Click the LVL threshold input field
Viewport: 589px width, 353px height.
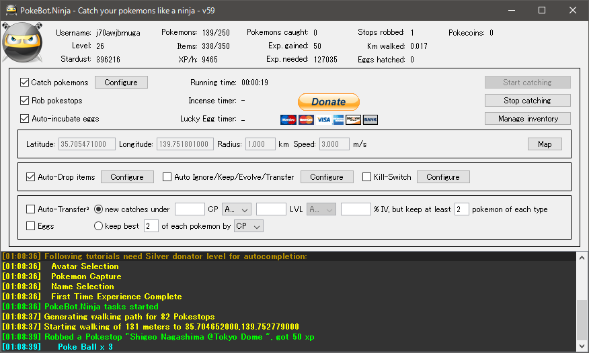point(271,209)
